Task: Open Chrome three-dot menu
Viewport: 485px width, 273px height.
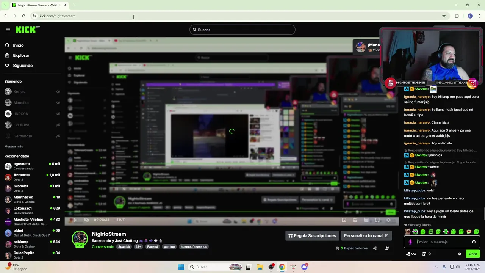Action: (x=480, y=16)
